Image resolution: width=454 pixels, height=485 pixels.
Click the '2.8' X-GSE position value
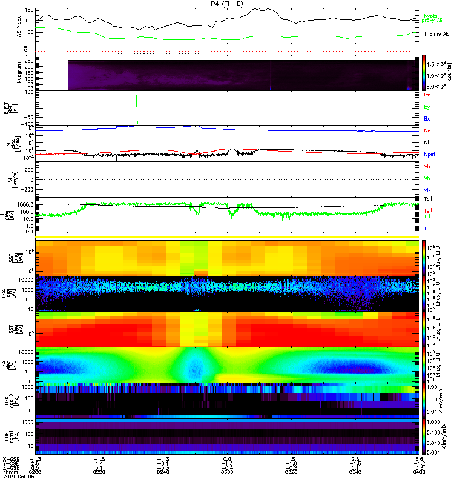[355, 459]
